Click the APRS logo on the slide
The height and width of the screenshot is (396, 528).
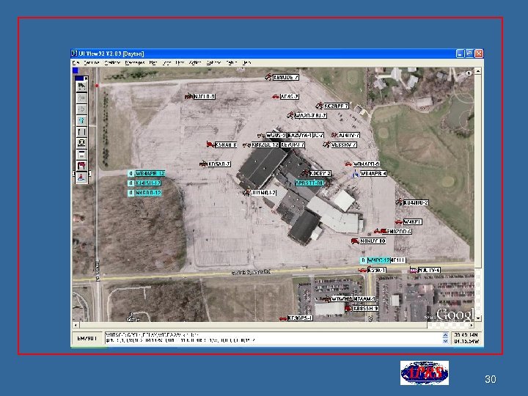pos(425,373)
